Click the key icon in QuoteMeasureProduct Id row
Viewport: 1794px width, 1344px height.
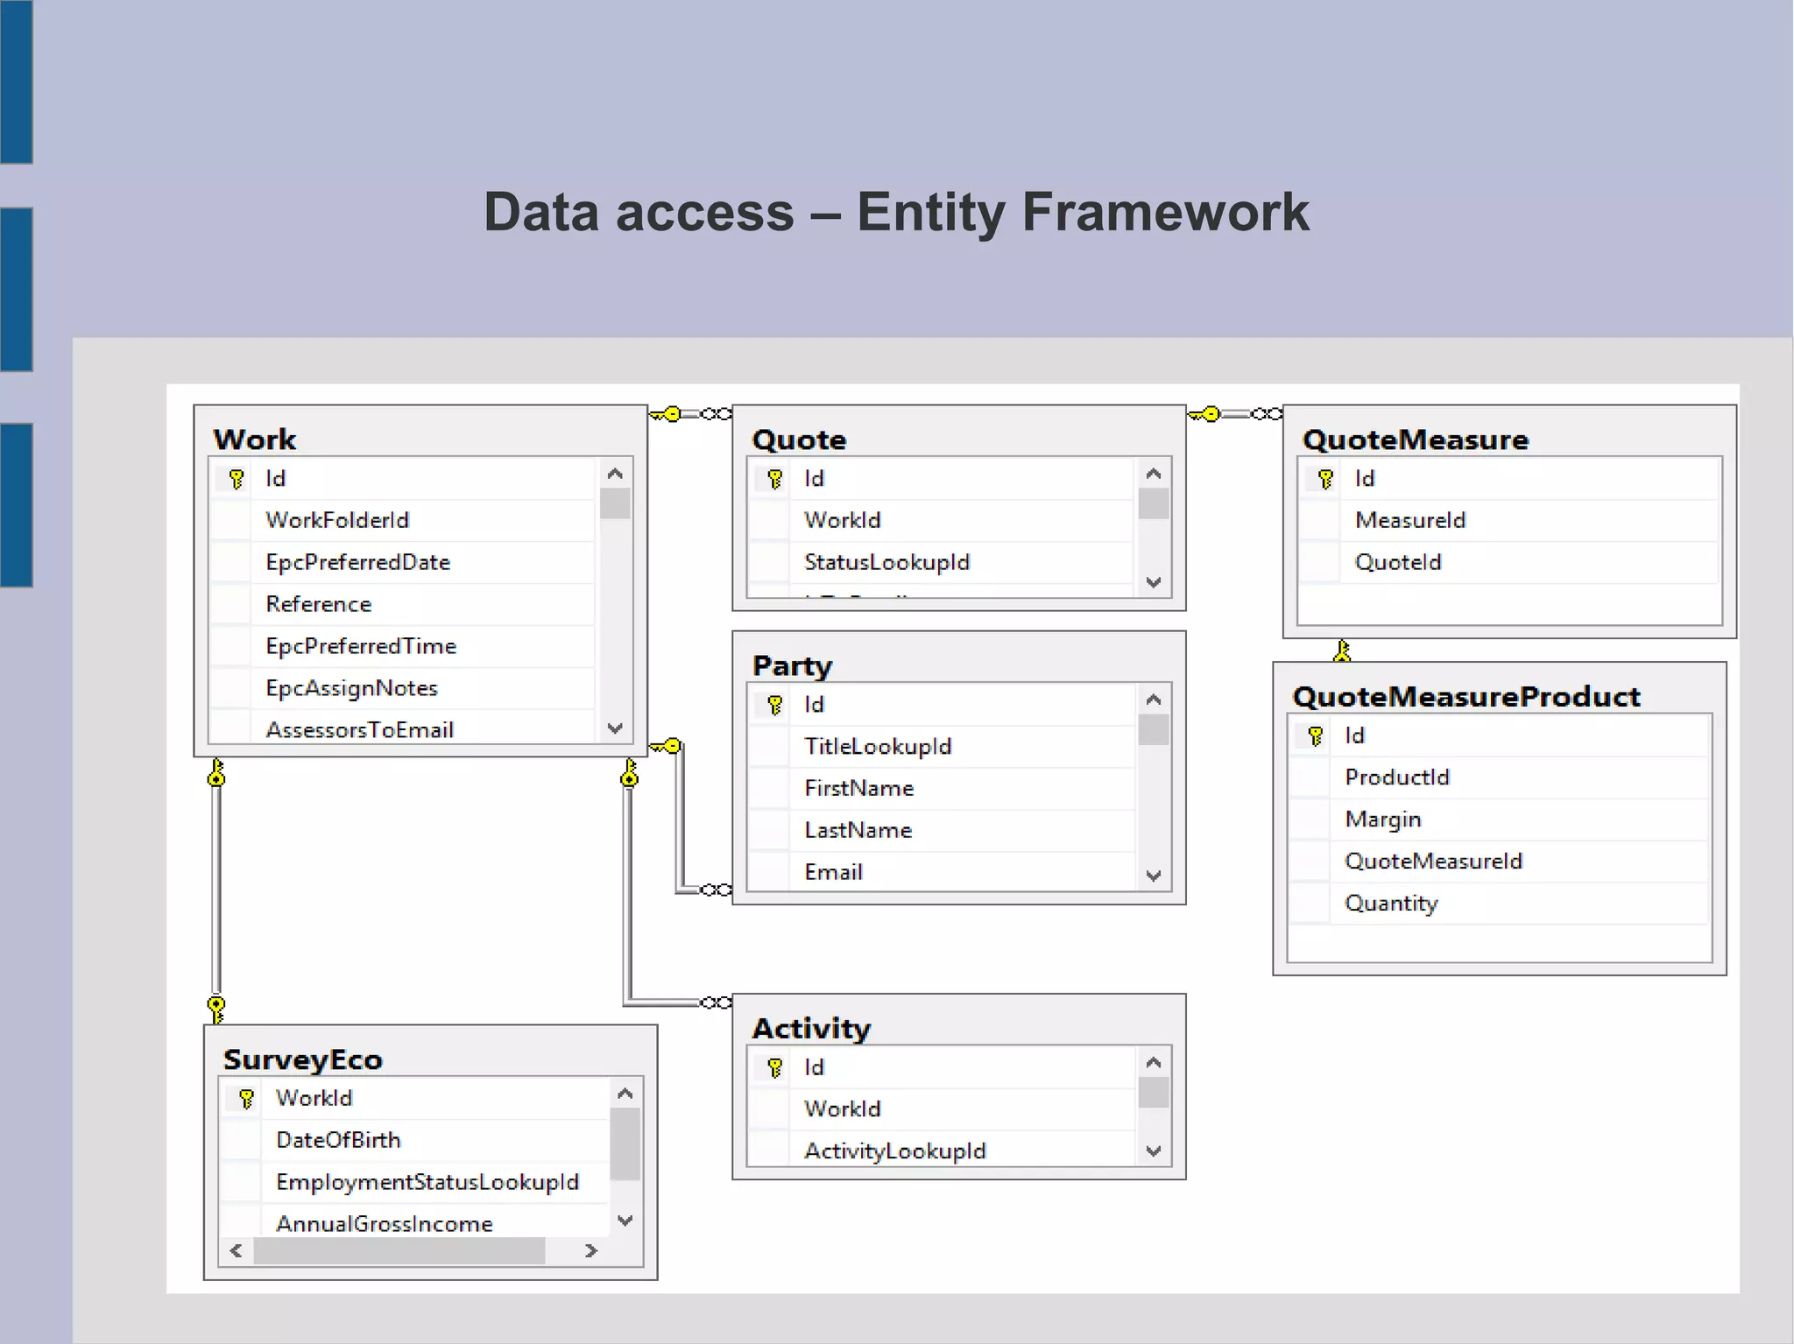(x=1315, y=736)
